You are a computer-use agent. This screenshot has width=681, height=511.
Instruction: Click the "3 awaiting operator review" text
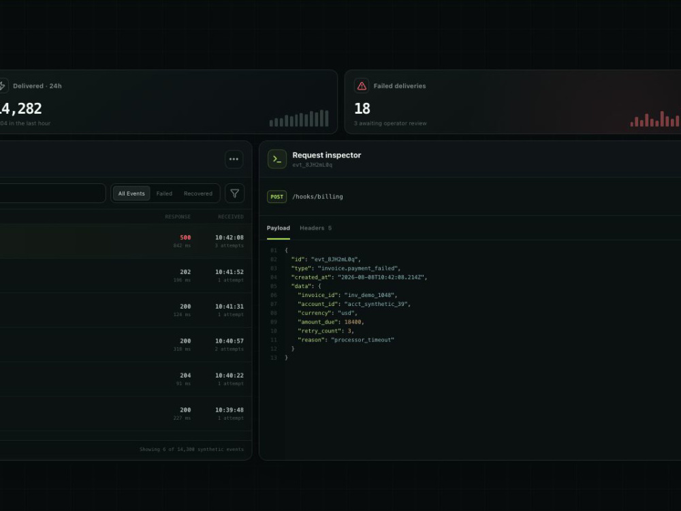tap(390, 123)
